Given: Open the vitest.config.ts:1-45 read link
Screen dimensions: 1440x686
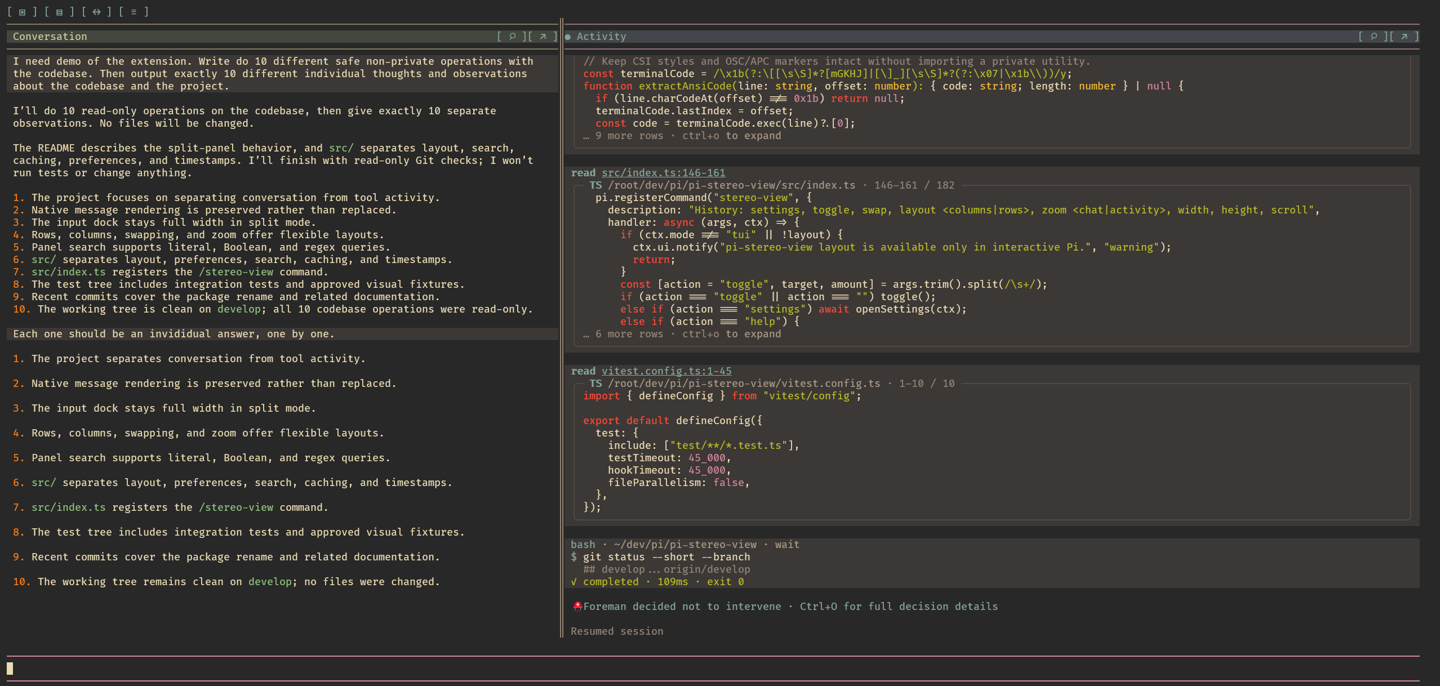Looking at the screenshot, I should pos(666,371).
